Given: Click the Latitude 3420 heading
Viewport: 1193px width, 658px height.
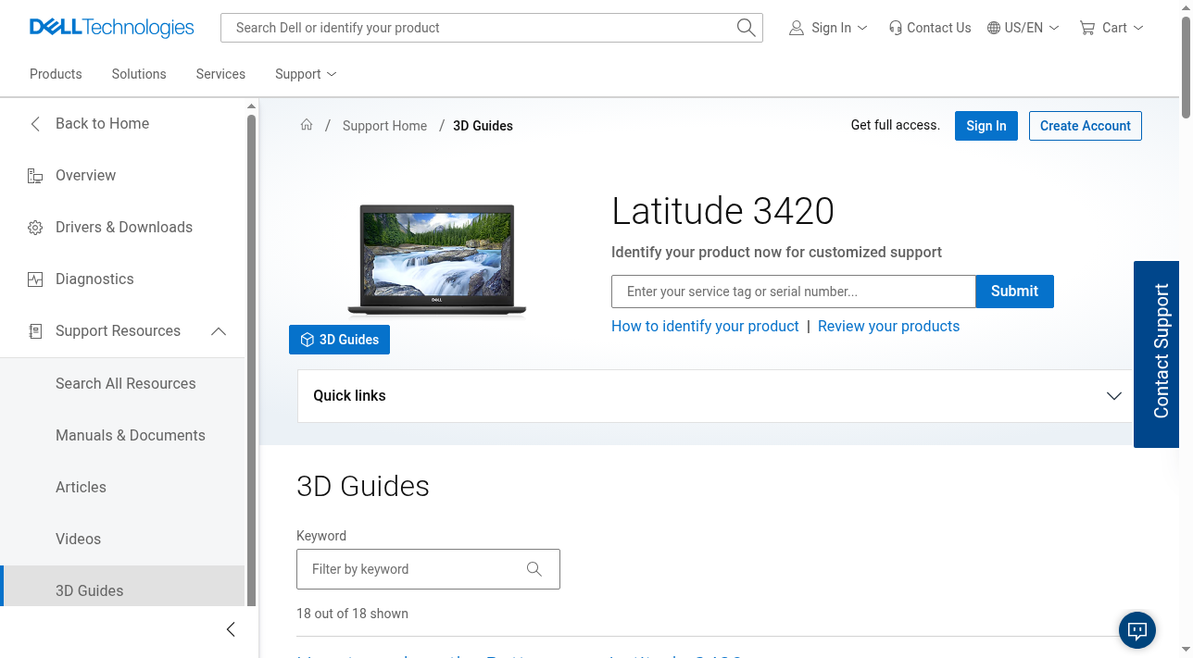Looking at the screenshot, I should tap(722, 211).
